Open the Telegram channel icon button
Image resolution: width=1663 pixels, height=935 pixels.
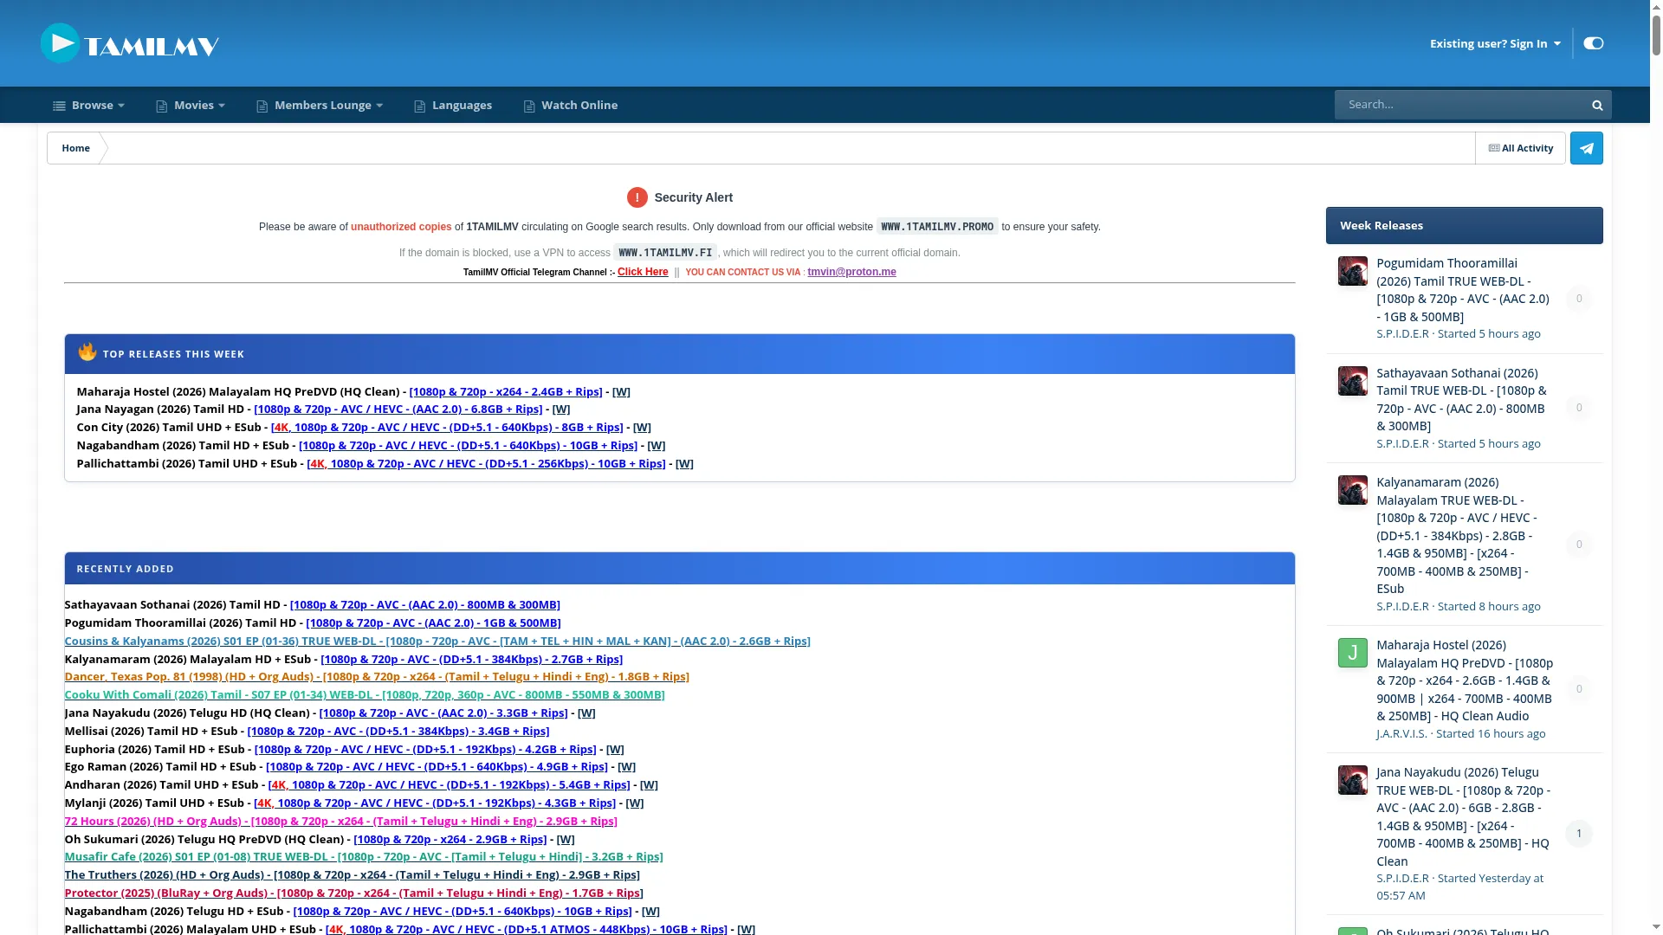[x=1586, y=148]
